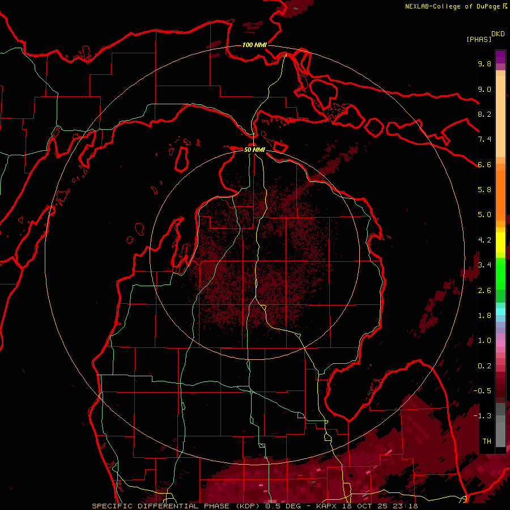Viewport: 510px width, 510px height.
Task: Click the 0.2 legend scale value
Action: click(484, 366)
